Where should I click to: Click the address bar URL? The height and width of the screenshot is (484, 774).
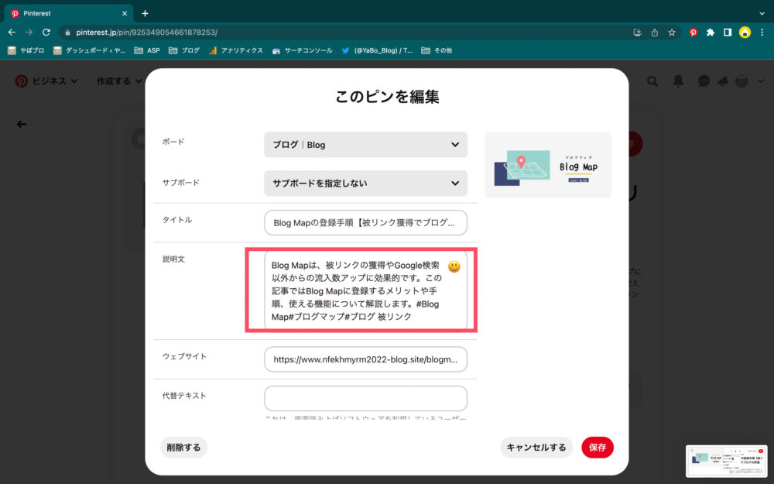pos(146,33)
